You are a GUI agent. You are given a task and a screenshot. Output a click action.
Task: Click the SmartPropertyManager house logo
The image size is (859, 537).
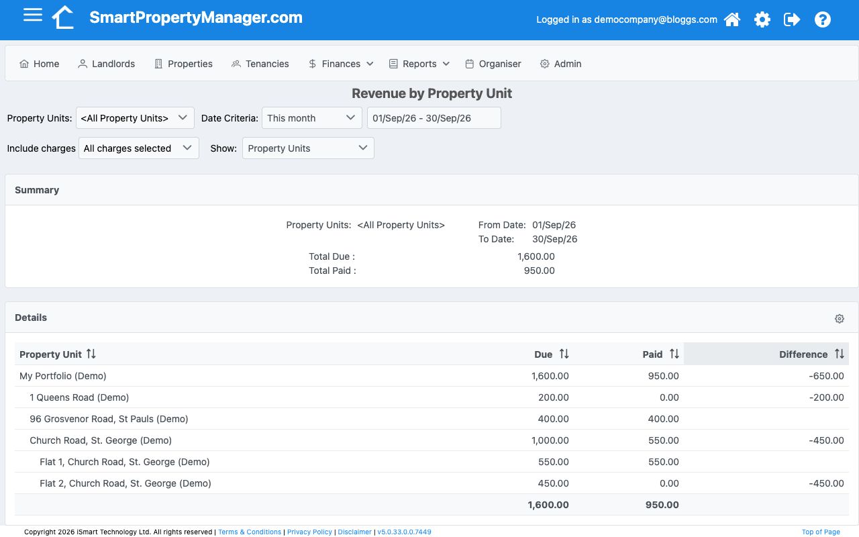point(63,17)
